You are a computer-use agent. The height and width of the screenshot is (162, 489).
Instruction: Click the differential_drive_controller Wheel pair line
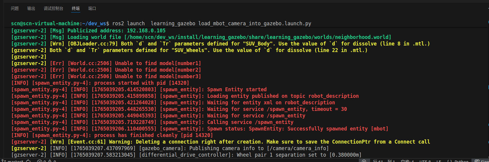186,155
